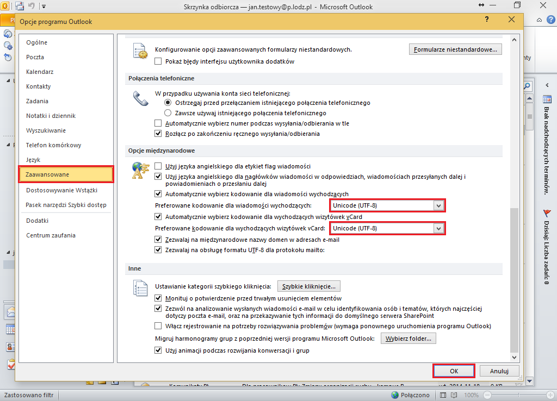Uncheck Użyj języka angielskiego dla nagłówków wiadomości
557x401 pixels.
pyautogui.click(x=158, y=177)
